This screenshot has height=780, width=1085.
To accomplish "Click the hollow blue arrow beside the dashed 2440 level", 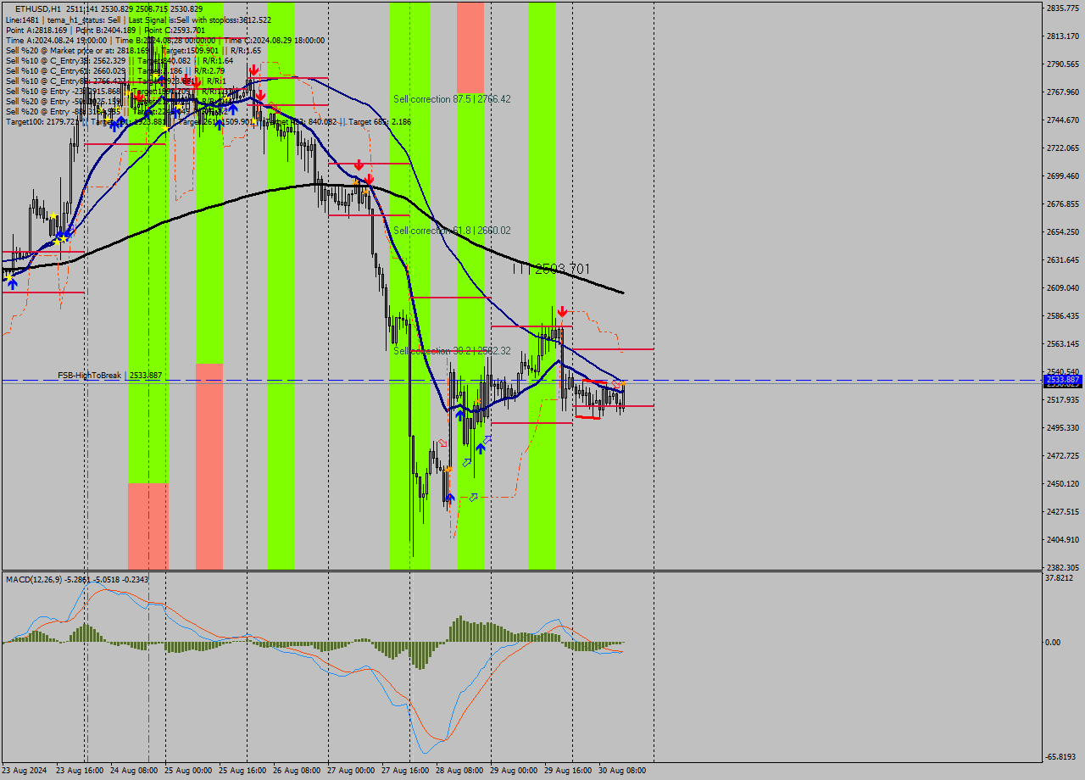I will click(x=473, y=497).
